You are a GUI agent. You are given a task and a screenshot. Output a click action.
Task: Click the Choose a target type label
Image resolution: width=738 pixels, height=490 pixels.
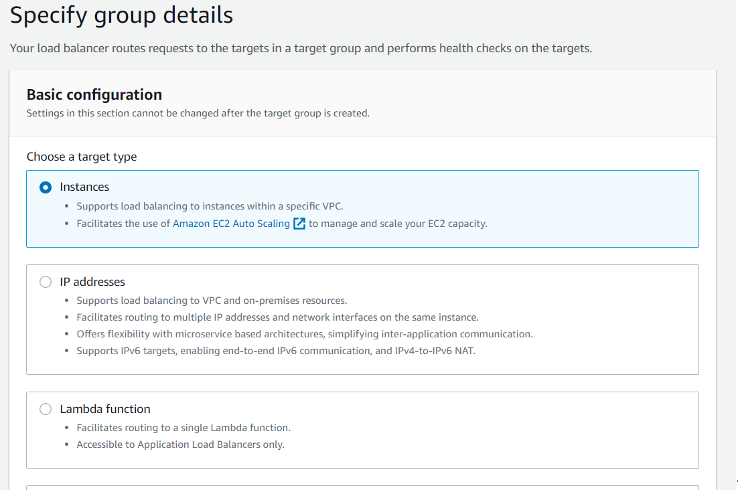[82, 157]
